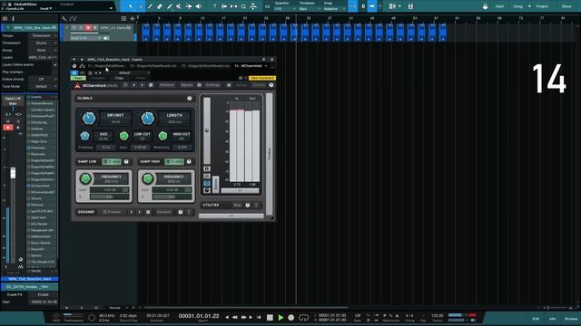Open the Follow chords dropdown
Image resolution: width=581 pixels, height=326 pixels.
pos(44,79)
